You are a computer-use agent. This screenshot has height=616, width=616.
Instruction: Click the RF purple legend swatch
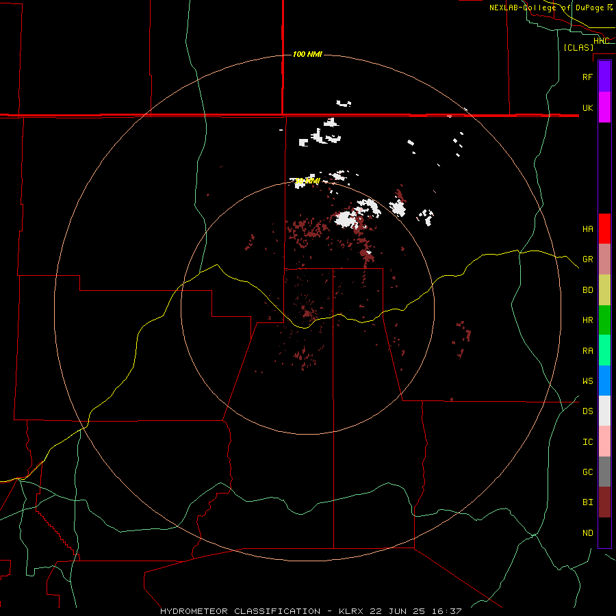click(x=604, y=77)
